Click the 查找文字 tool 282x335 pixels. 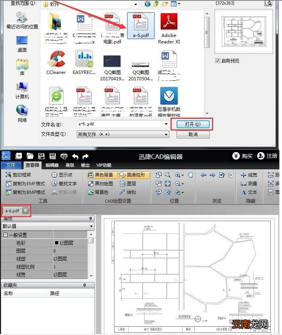[64, 183]
